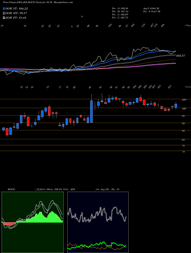This screenshot has height=253, width=191.
Task: Click the 'Pre V: 0.417 M' value
Action: tap(151, 11)
